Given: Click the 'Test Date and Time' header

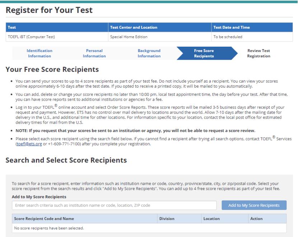Looking at the screenshot, I should 252,27.
